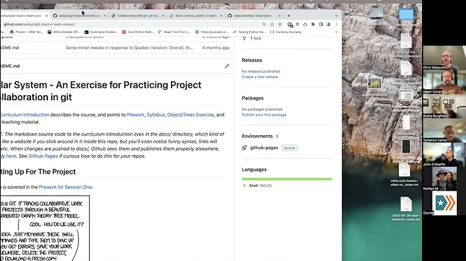Follow the Syllabus link in README
The image size is (466, 261).
[156, 115]
